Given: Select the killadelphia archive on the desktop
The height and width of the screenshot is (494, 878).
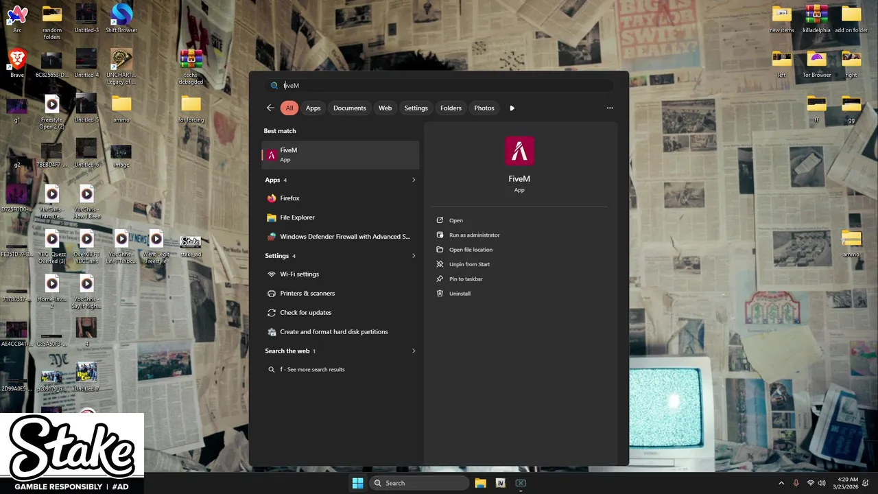Looking at the screenshot, I should pyautogui.click(x=816, y=19).
